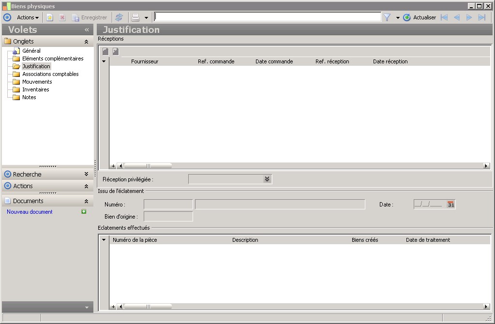Click the Notes folder icon
495x324 pixels.
click(x=16, y=97)
